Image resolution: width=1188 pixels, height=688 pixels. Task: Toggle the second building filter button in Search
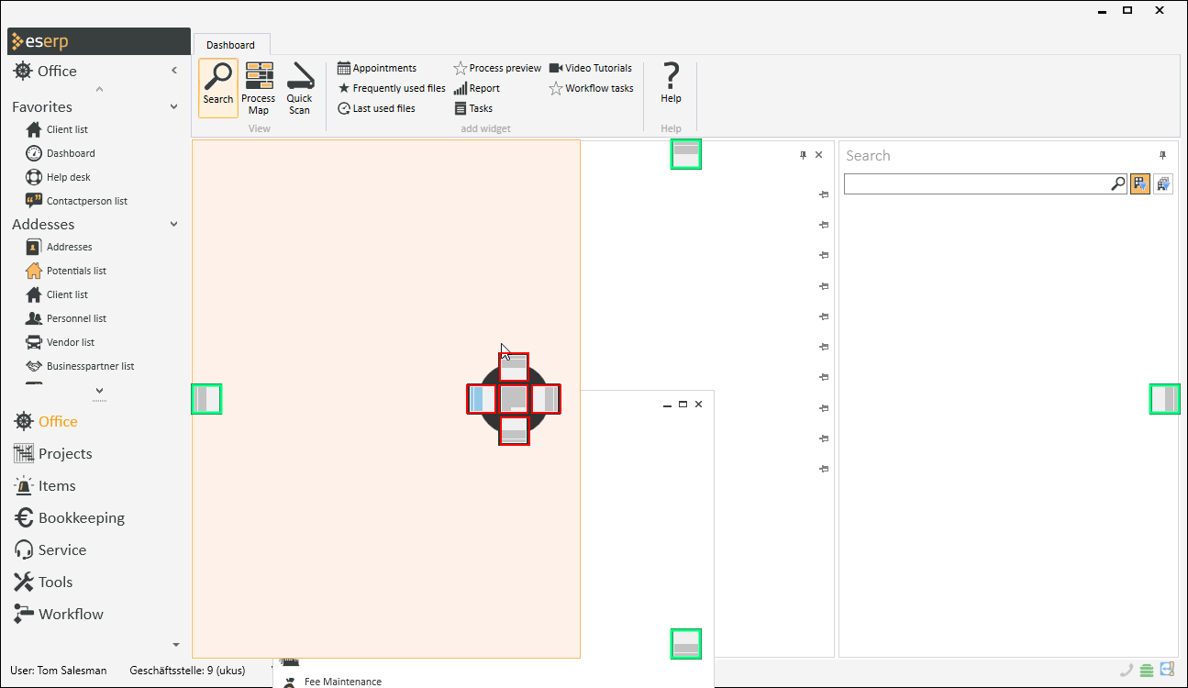coord(1163,184)
